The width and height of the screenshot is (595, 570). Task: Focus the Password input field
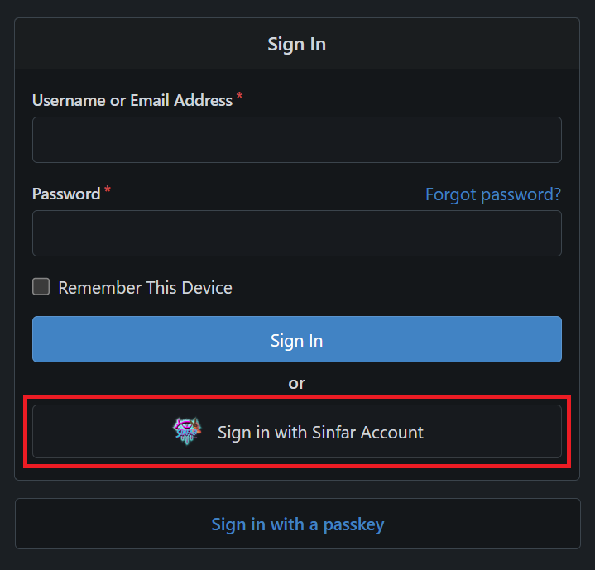(x=297, y=233)
